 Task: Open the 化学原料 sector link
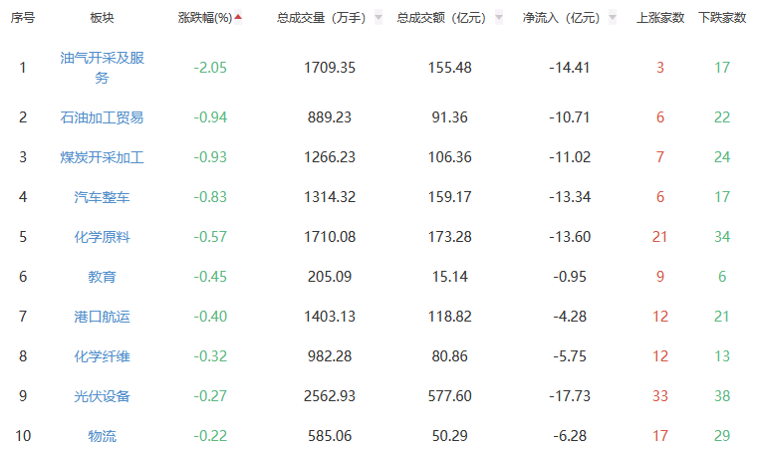pos(102,237)
